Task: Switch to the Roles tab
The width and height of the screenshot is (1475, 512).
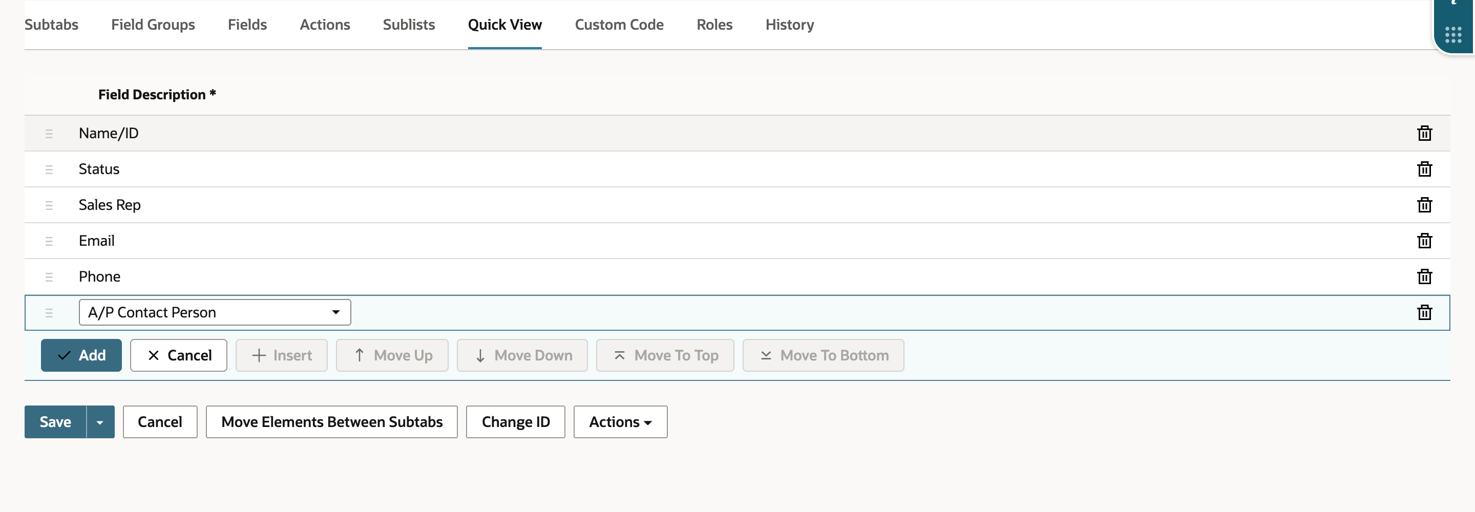Action: pyautogui.click(x=714, y=25)
